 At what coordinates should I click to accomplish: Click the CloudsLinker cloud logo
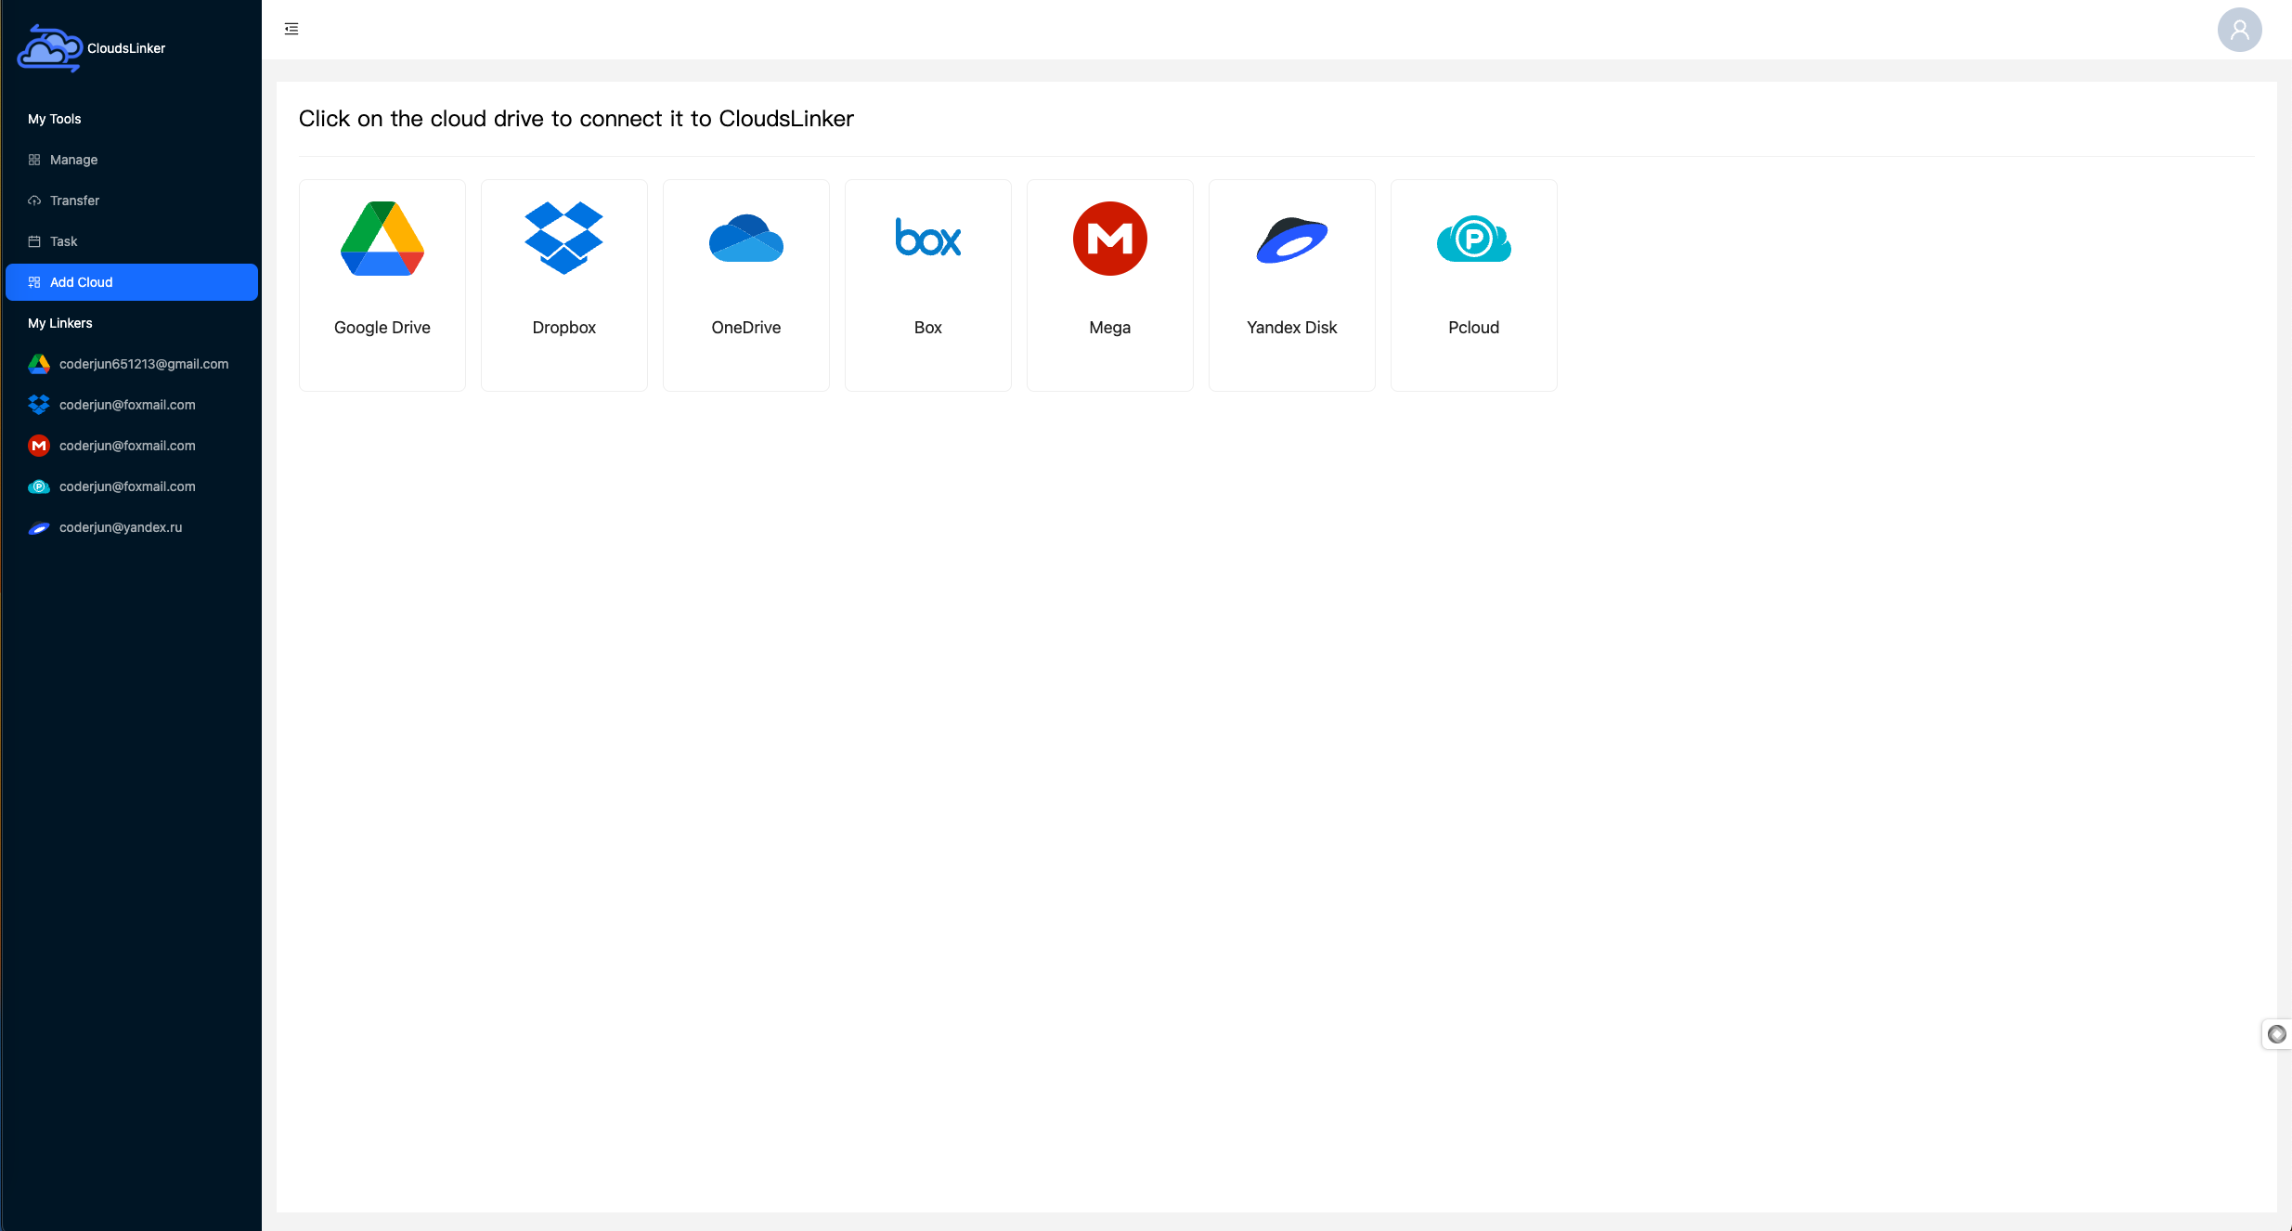50,48
